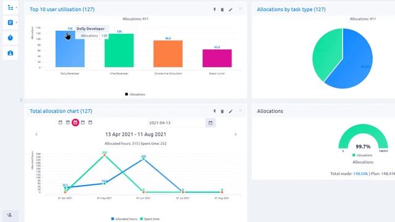The height and width of the screenshot is (222, 395).
Task: Click the Dolly Developer axis label
Action: click(x=70, y=73)
